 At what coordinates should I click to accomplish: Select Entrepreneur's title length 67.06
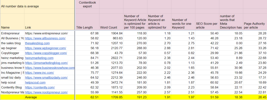[87, 33]
